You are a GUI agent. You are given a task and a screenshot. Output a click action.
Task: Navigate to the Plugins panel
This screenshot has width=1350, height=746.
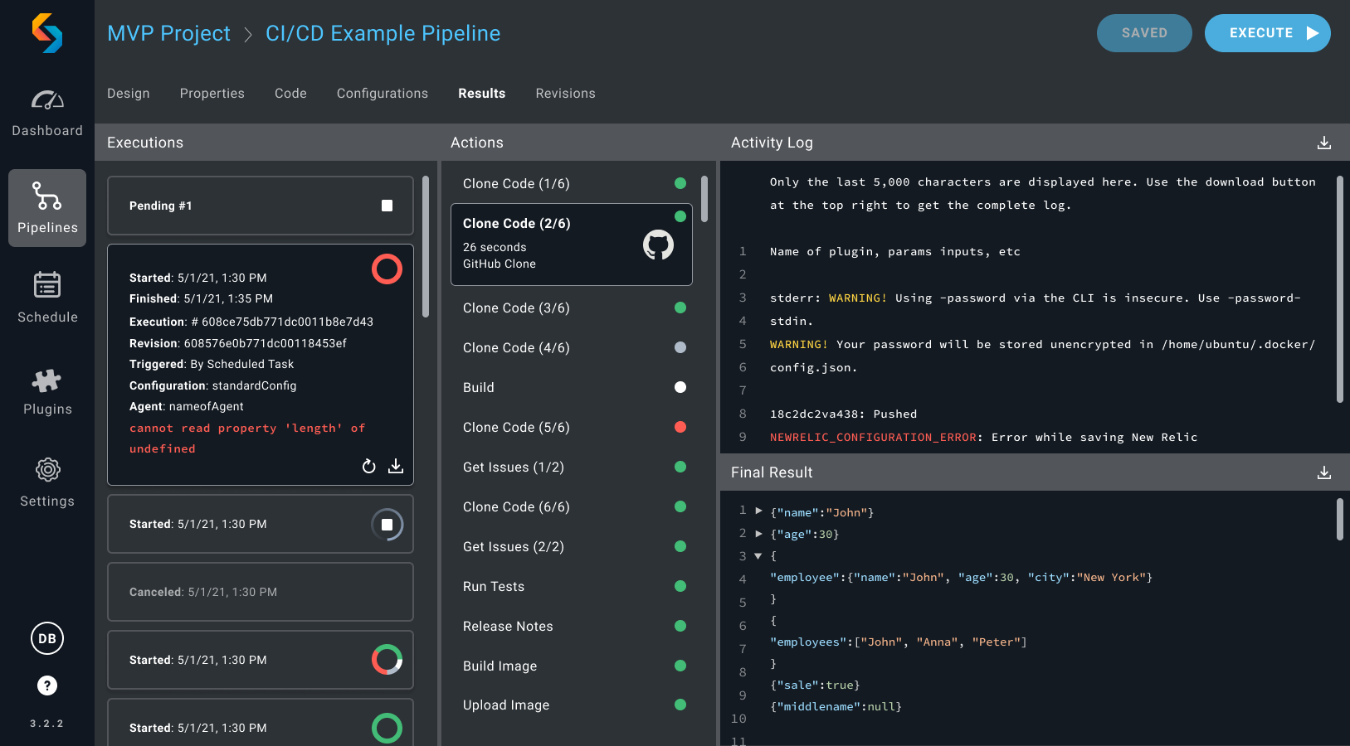pos(47,390)
